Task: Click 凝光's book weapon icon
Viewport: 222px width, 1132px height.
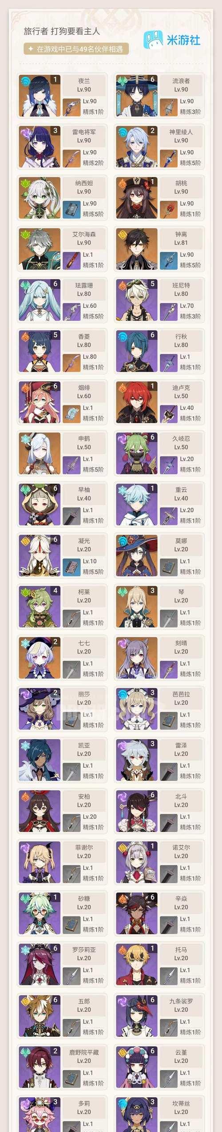Action: 71,567
